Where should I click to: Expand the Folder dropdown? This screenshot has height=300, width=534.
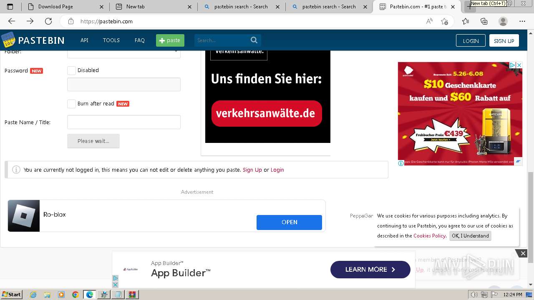(x=124, y=53)
